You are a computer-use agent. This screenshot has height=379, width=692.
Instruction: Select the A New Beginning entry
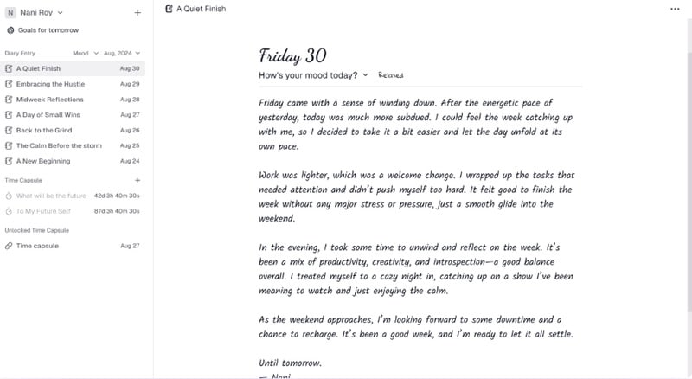click(x=43, y=161)
